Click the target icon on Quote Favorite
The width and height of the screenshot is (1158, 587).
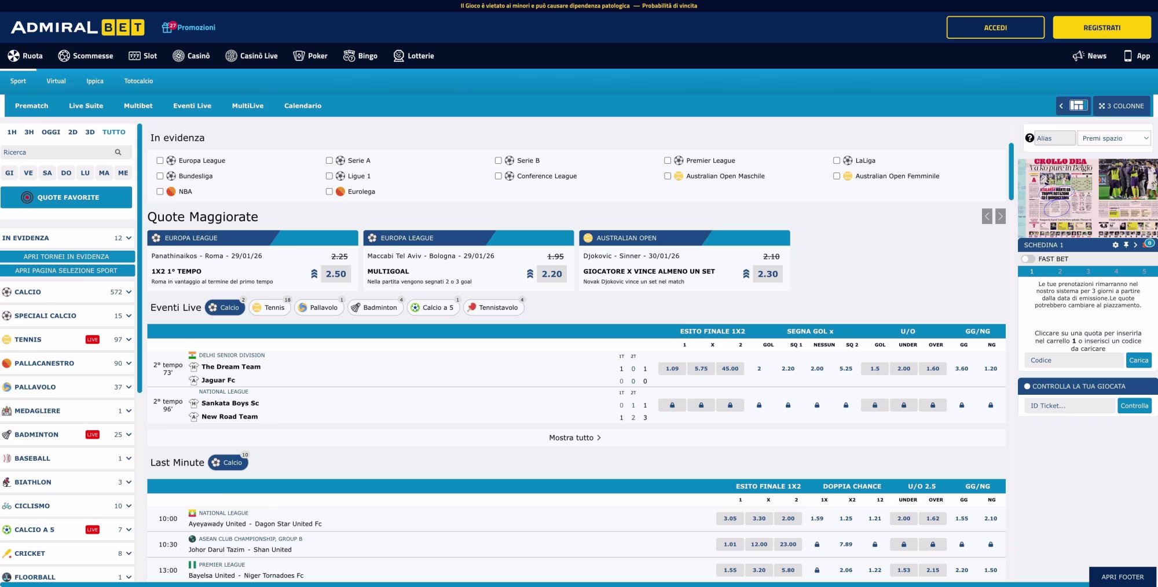pos(27,197)
